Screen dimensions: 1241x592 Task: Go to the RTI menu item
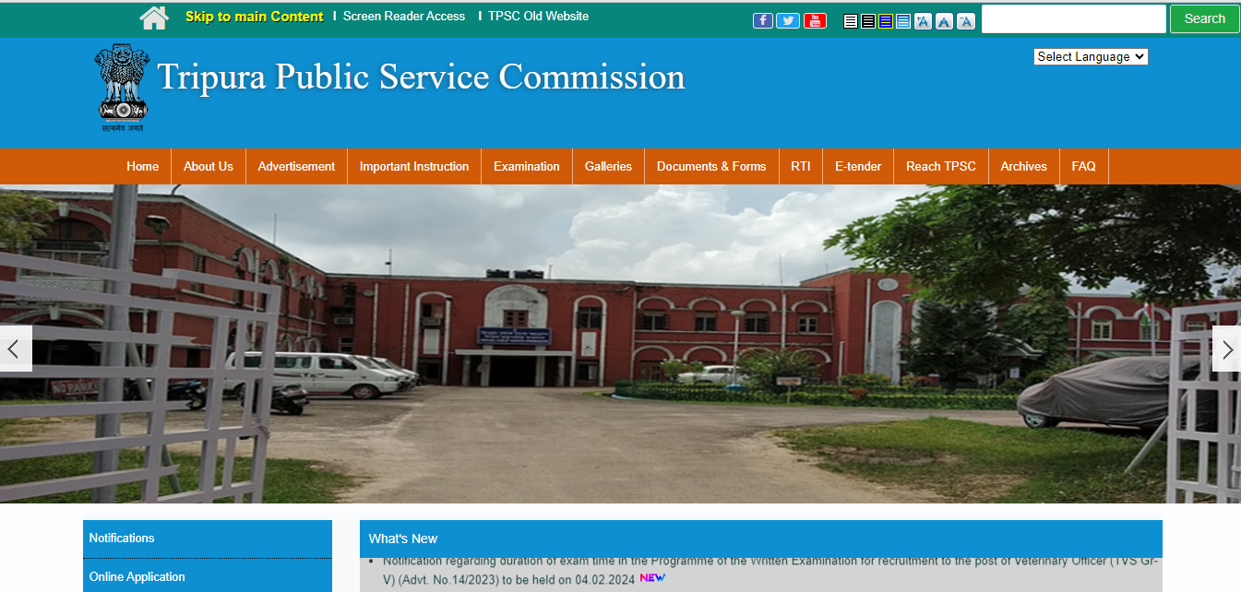tap(800, 167)
